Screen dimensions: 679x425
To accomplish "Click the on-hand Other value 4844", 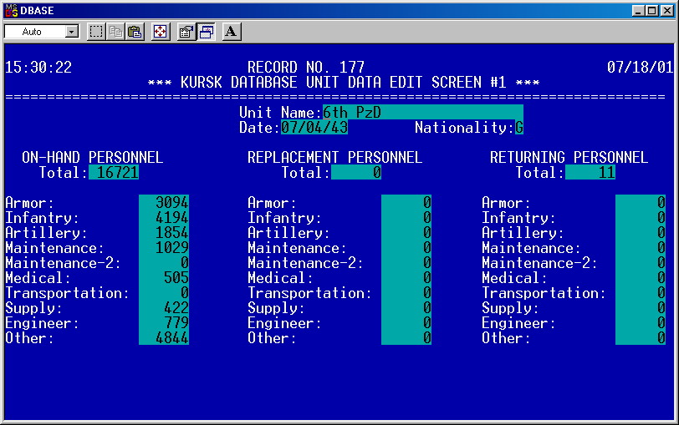I will click(x=164, y=338).
